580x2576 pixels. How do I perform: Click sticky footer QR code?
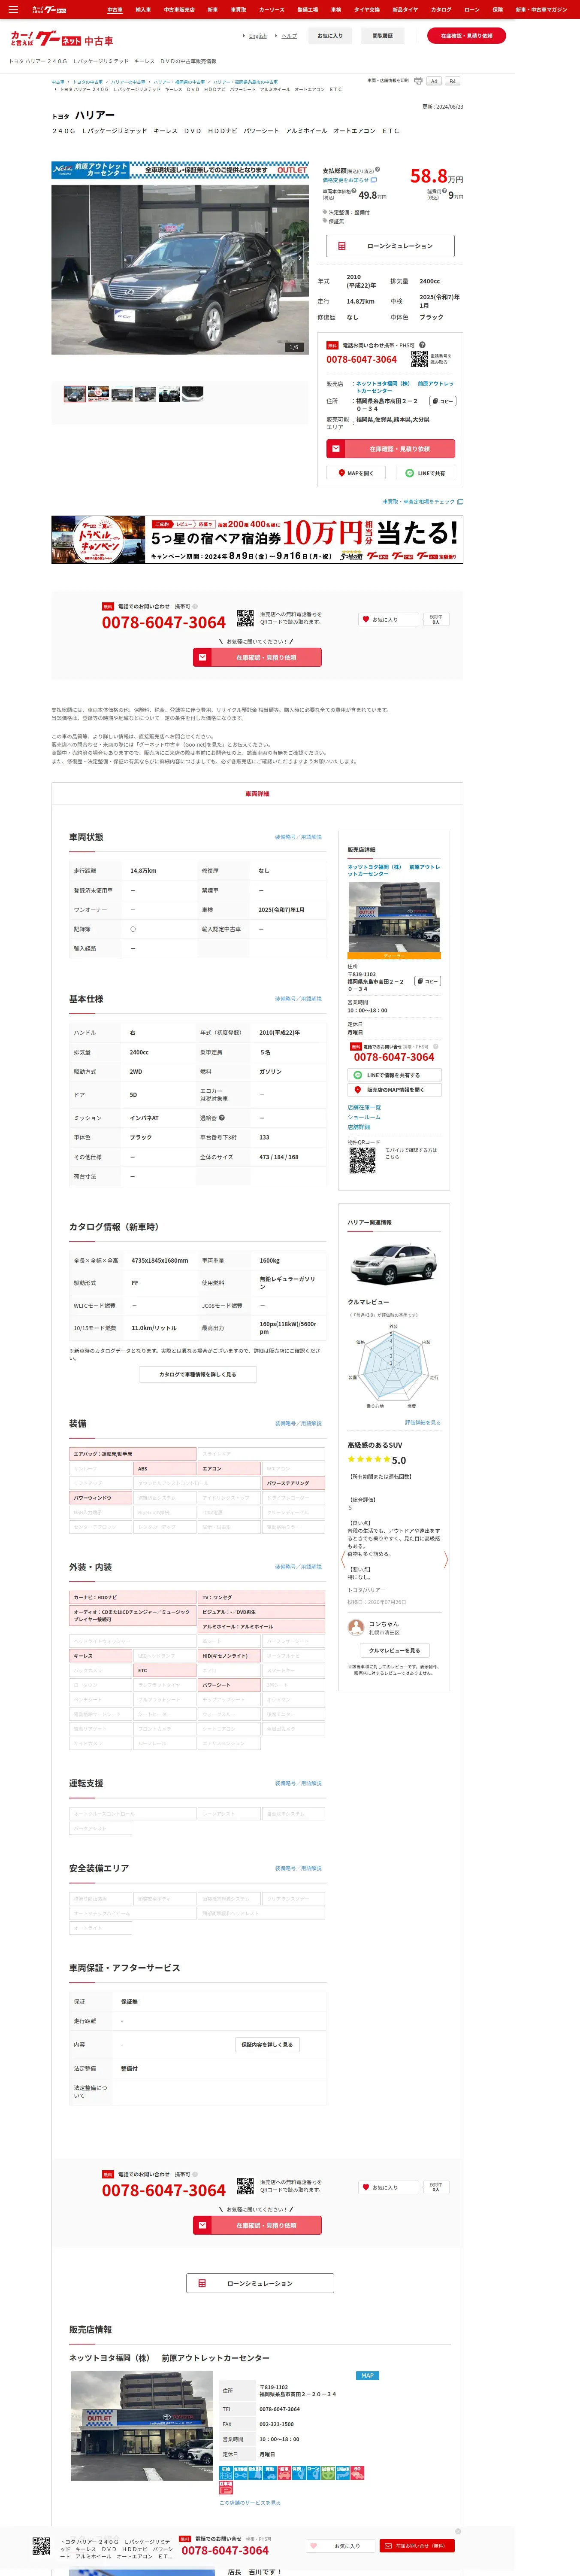point(41,2546)
